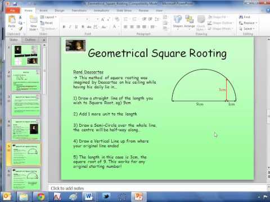270x202 pixels.
Task: Cut selection with the scissors icon
Action: pyautogui.click(x=20, y=17)
